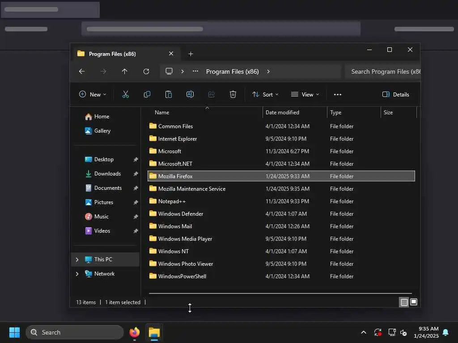Switch to large thumbnails view in status bar
The width and height of the screenshot is (458, 343).
coord(414,302)
